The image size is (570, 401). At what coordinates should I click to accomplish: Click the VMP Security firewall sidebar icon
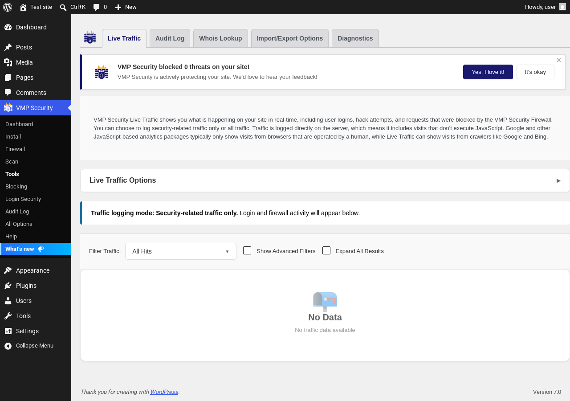pyautogui.click(x=8, y=107)
